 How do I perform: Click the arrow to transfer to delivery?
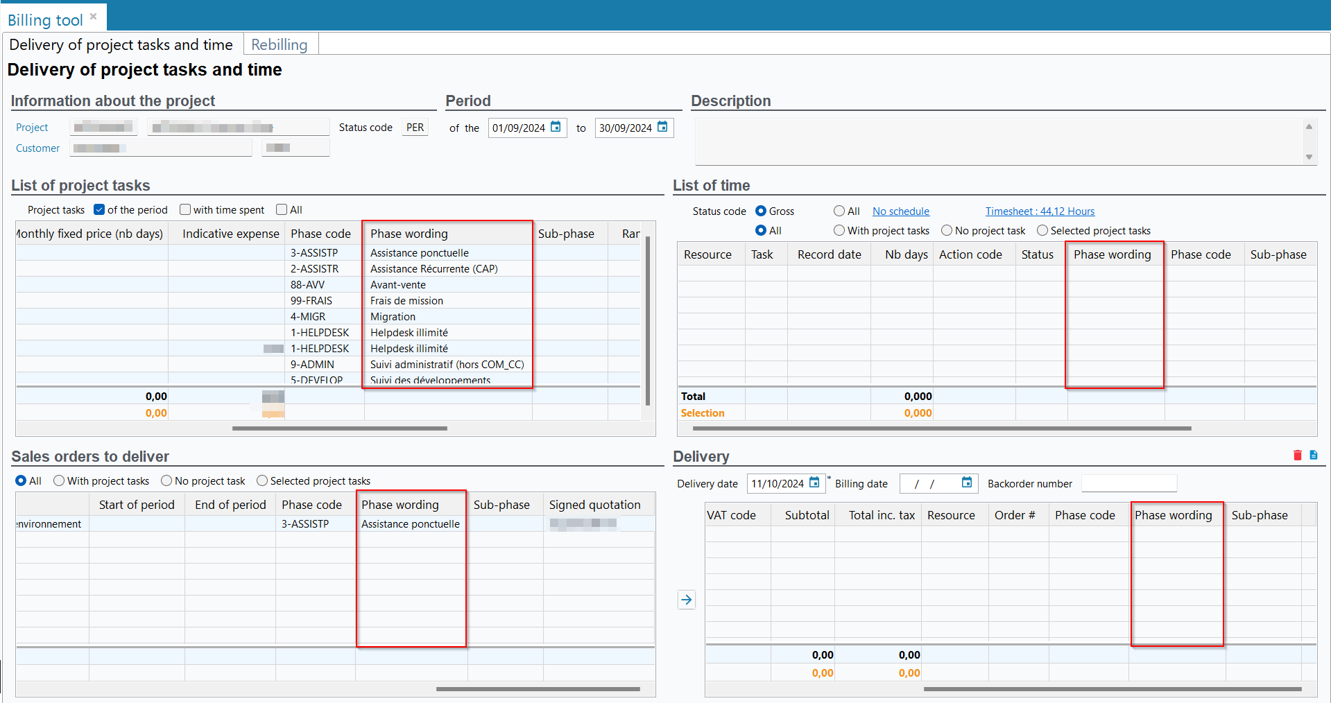pyautogui.click(x=686, y=600)
